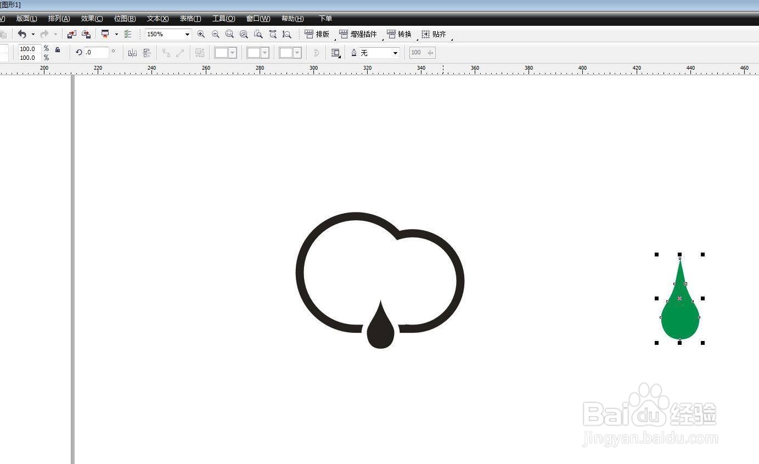Open the 表格(T) menu

(190, 19)
